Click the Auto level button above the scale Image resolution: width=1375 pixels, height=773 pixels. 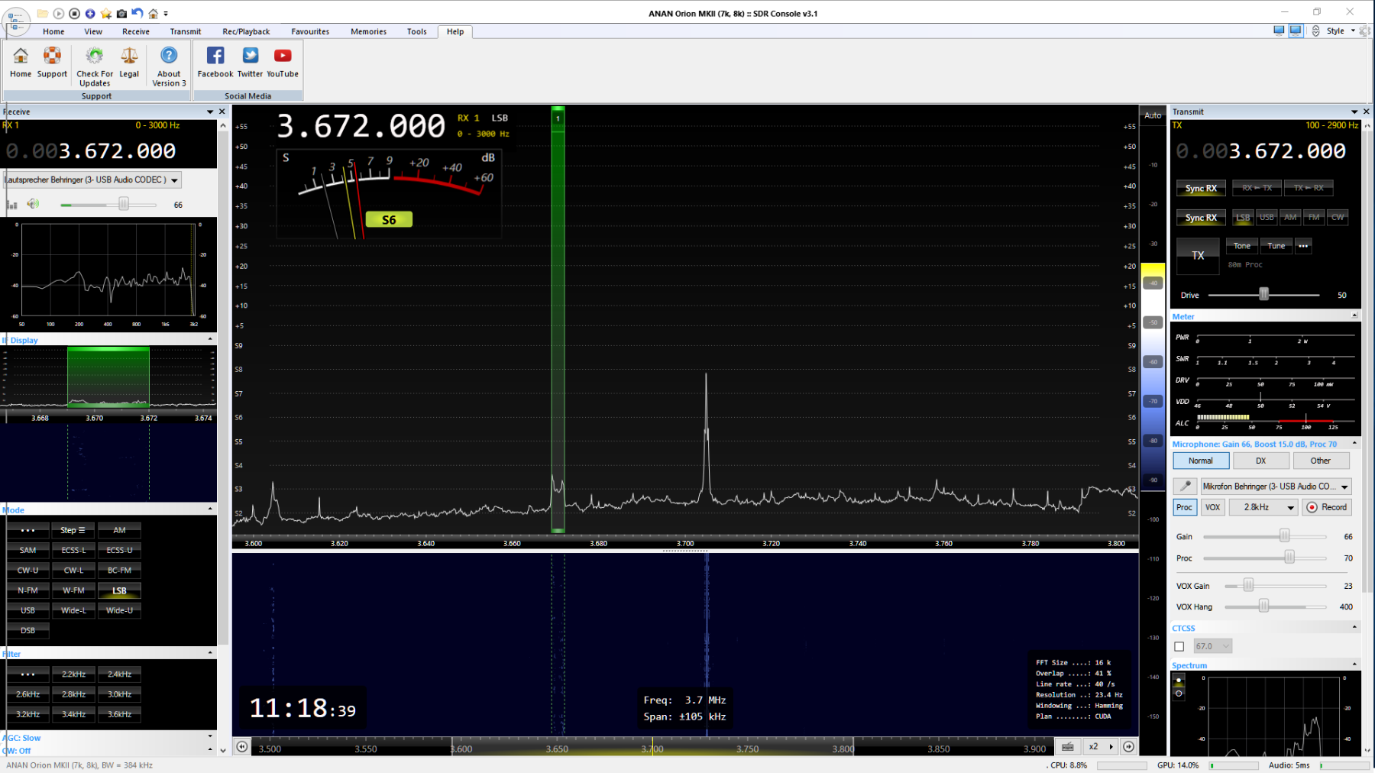tap(1153, 115)
